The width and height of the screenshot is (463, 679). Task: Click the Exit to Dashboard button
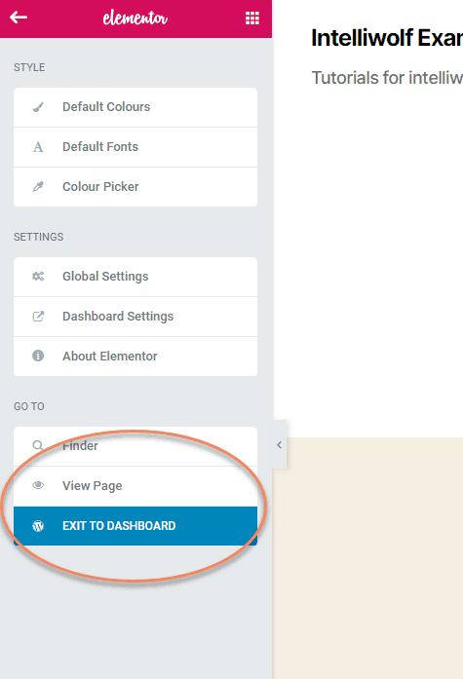(x=135, y=526)
